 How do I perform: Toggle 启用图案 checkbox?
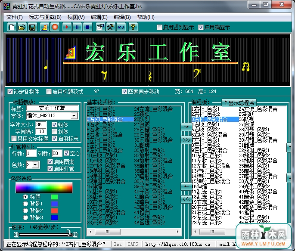pyautogui.click(x=50, y=162)
